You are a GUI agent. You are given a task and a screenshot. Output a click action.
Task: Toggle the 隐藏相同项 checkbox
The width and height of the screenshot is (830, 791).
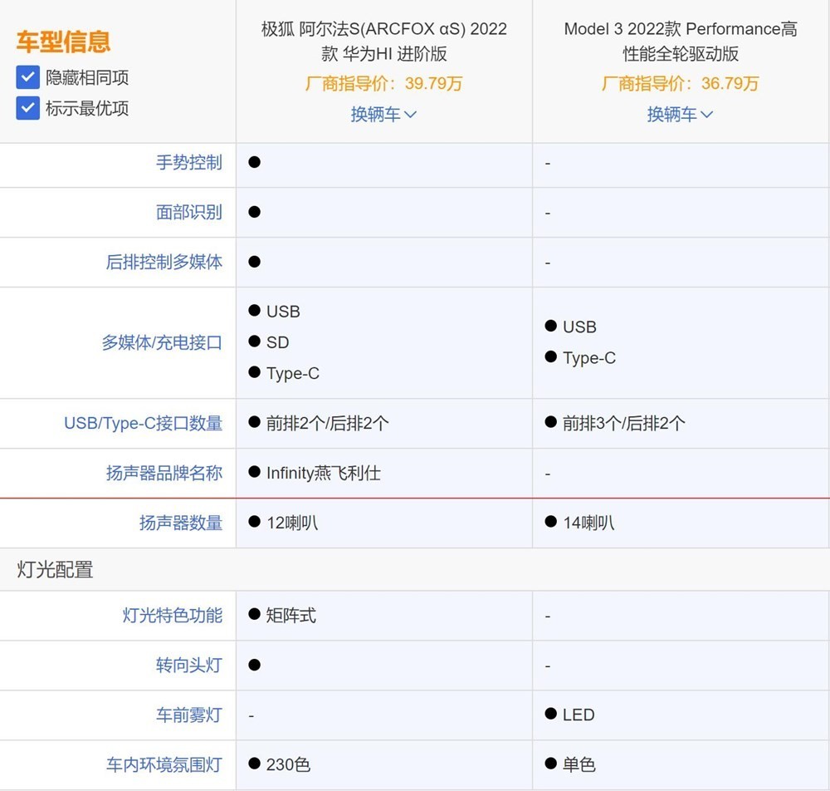tap(28, 78)
